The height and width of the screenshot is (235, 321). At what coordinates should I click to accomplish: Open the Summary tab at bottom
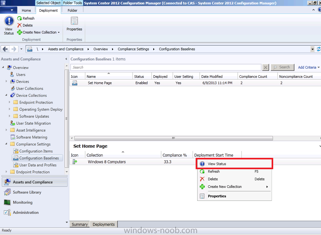point(80,224)
